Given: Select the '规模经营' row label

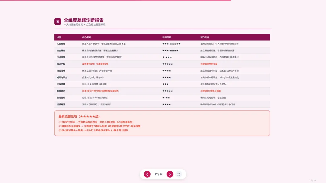Looking at the screenshot, I should (x=61, y=104).
